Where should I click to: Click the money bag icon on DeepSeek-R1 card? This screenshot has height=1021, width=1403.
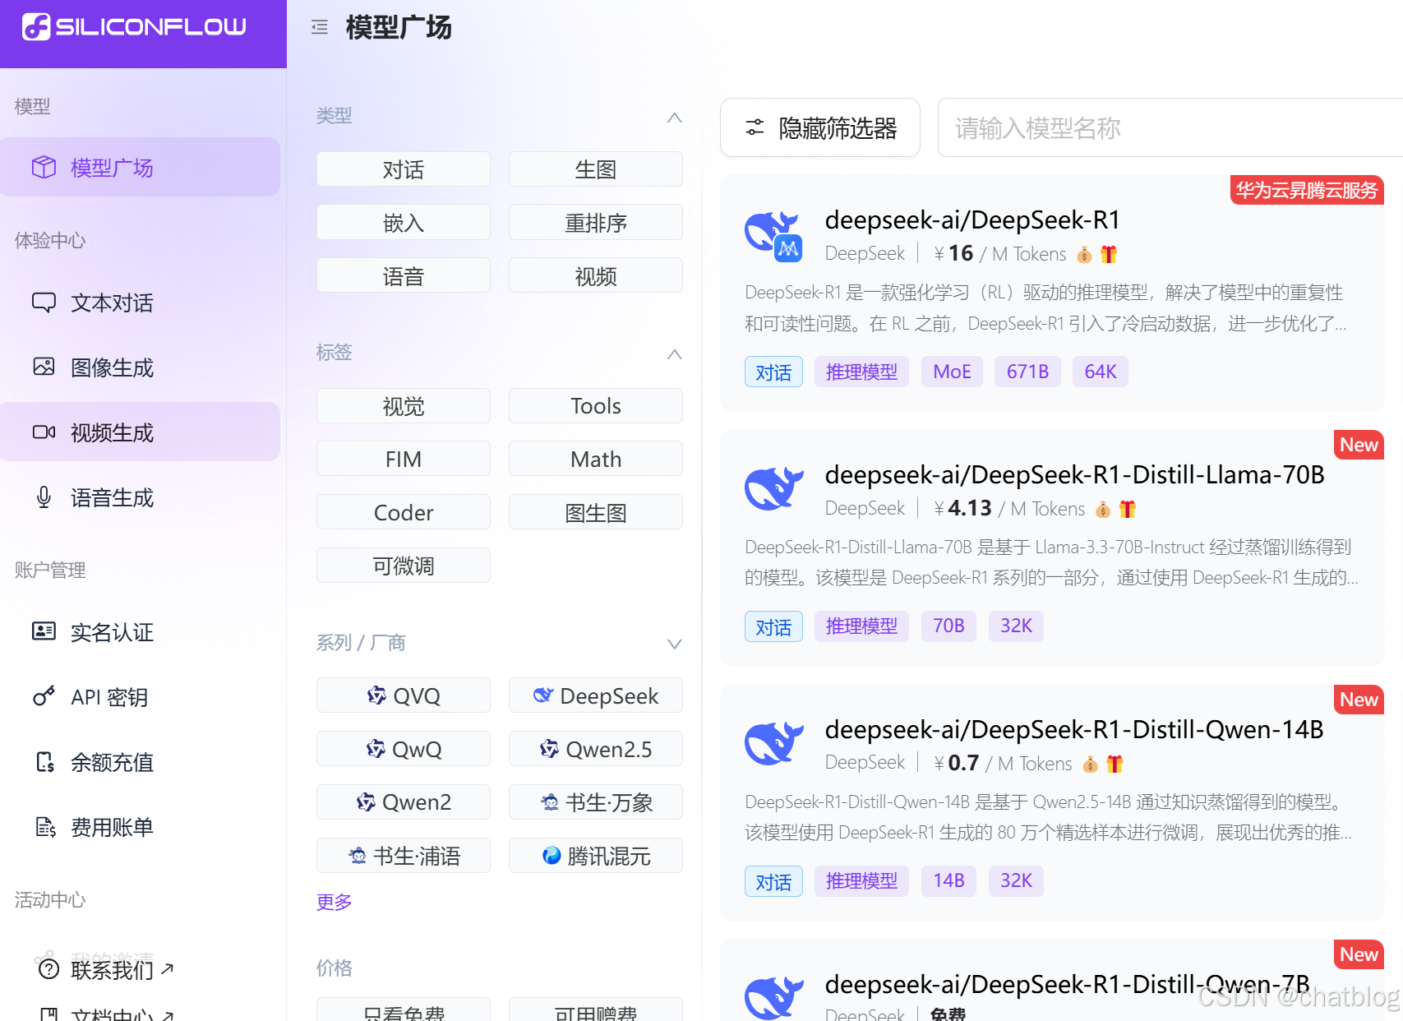(1084, 254)
